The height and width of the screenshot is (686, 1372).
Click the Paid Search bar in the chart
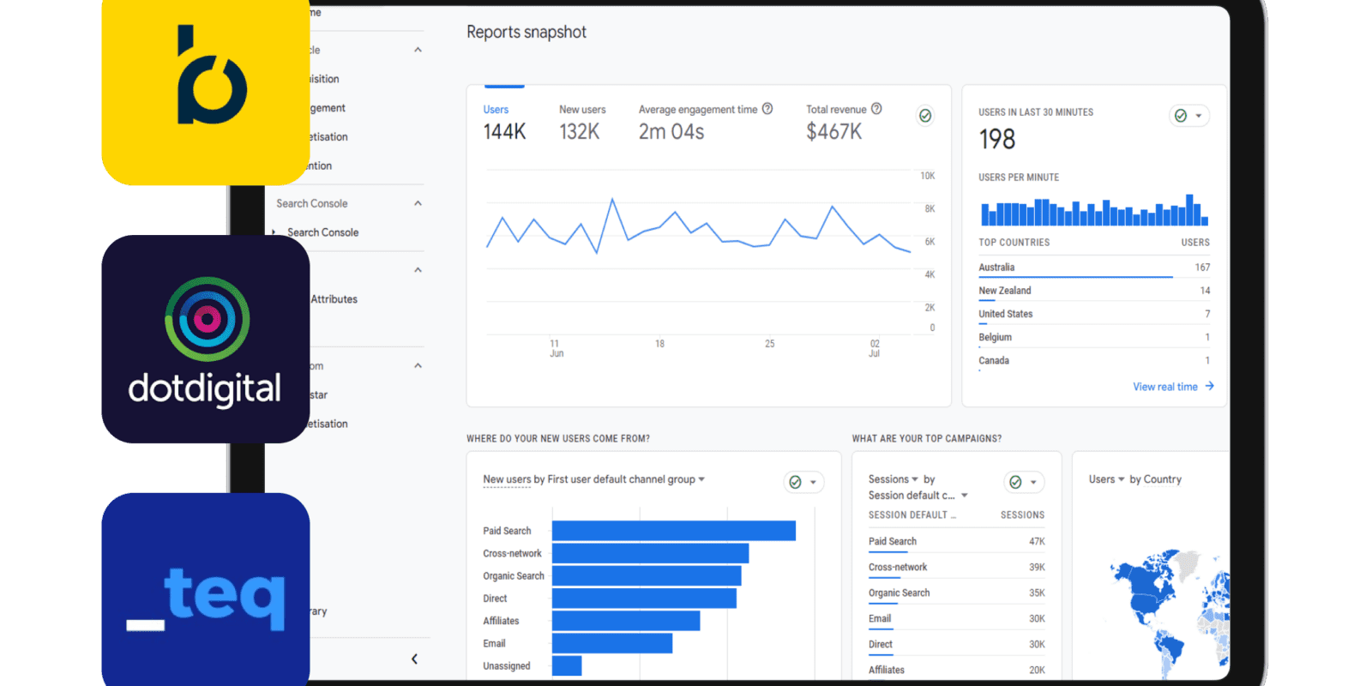[x=673, y=531]
